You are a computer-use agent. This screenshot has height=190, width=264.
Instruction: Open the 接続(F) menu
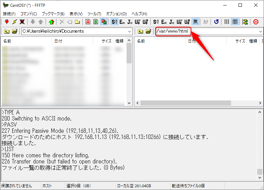9,14
